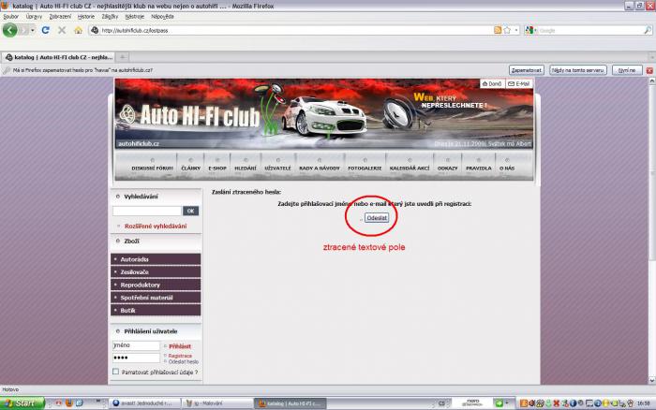Open the Nápověda menu
The width and height of the screenshot is (656, 410).
[x=162, y=16]
